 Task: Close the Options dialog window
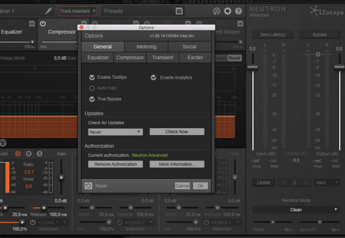(x=82, y=27)
